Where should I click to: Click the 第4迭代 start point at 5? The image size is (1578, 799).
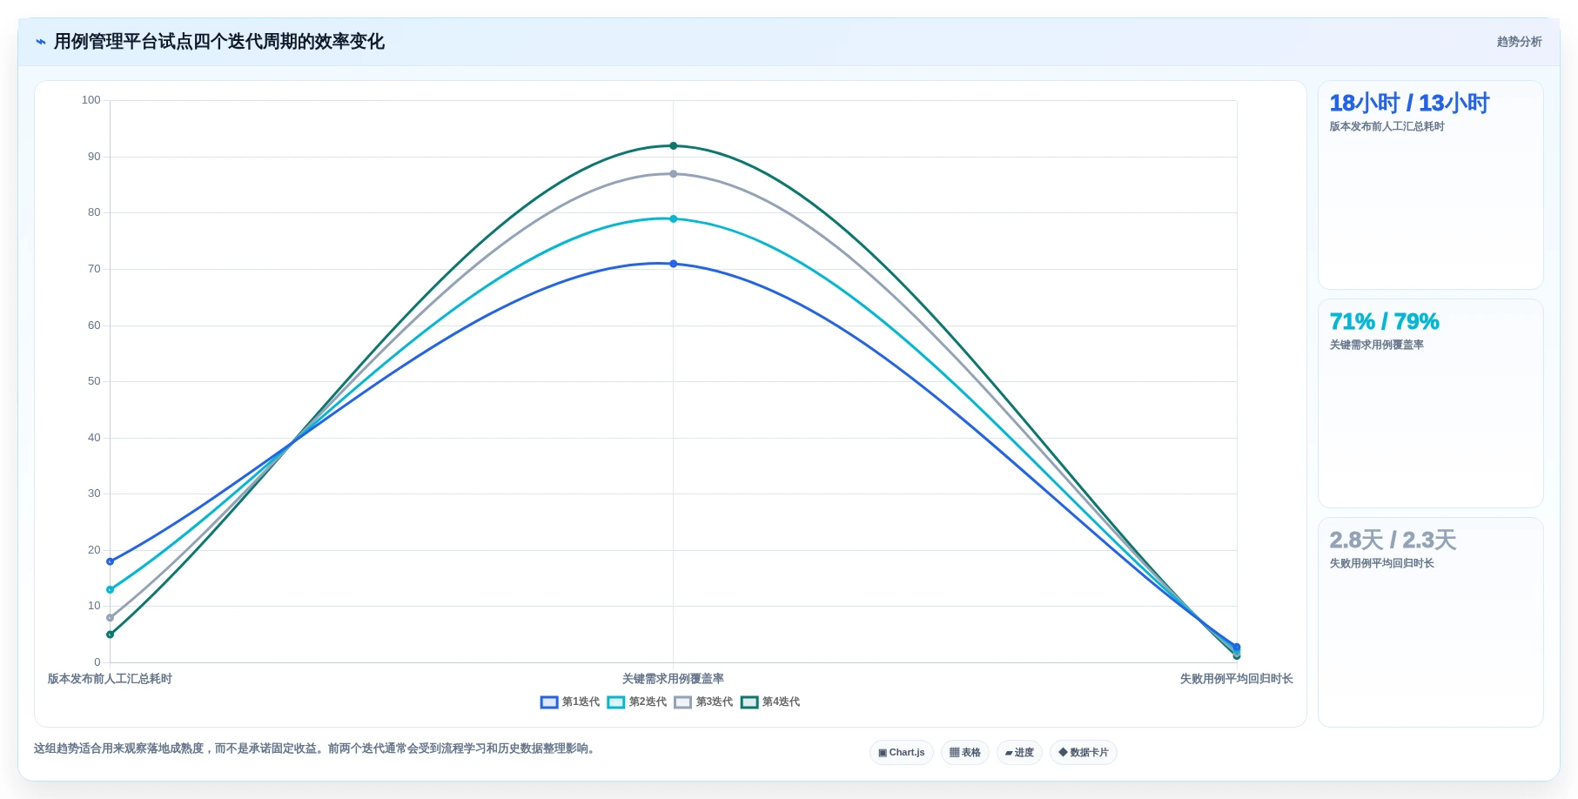(x=110, y=634)
